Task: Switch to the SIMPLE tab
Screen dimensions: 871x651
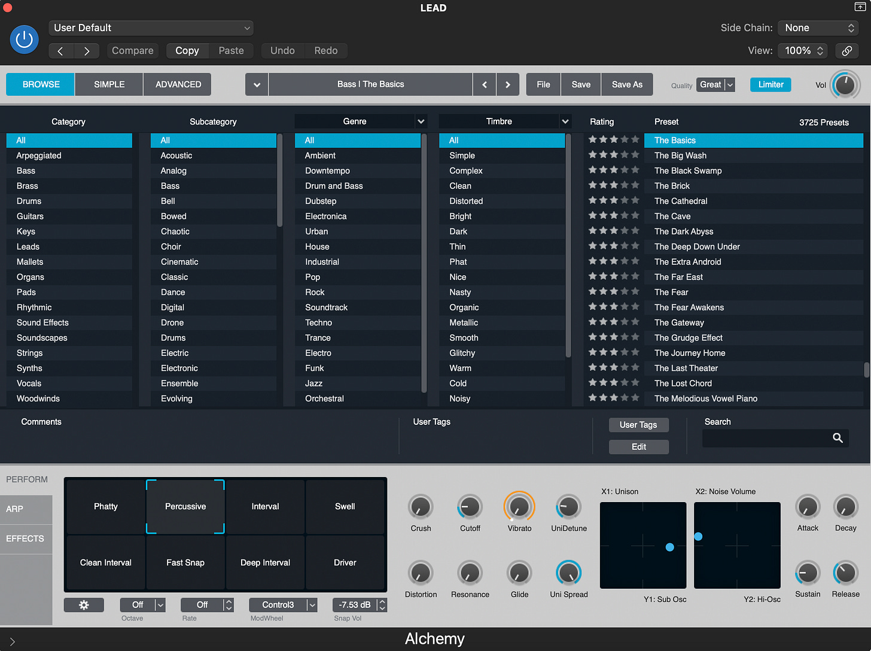Action: tap(109, 84)
